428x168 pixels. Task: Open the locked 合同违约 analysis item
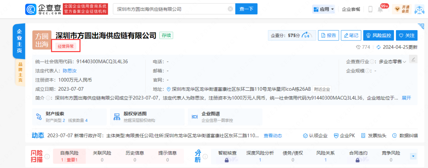358,157
